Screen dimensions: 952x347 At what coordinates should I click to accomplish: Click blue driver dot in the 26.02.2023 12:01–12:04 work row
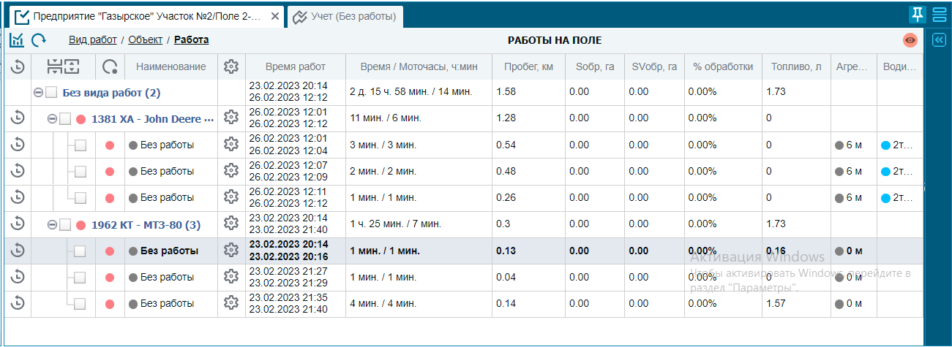tap(885, 145)
